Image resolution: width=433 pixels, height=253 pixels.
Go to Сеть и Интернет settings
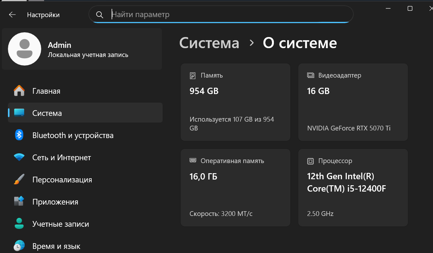coord(61,157)
